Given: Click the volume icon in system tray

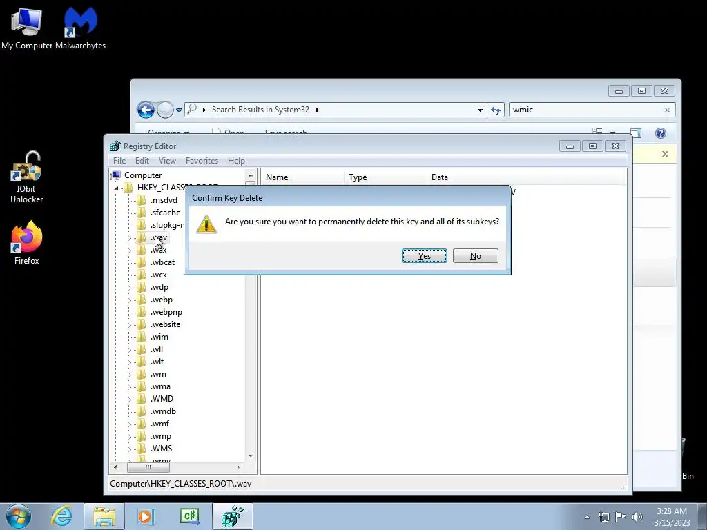Looking at the screenshot, I should (x=637, y=516).
